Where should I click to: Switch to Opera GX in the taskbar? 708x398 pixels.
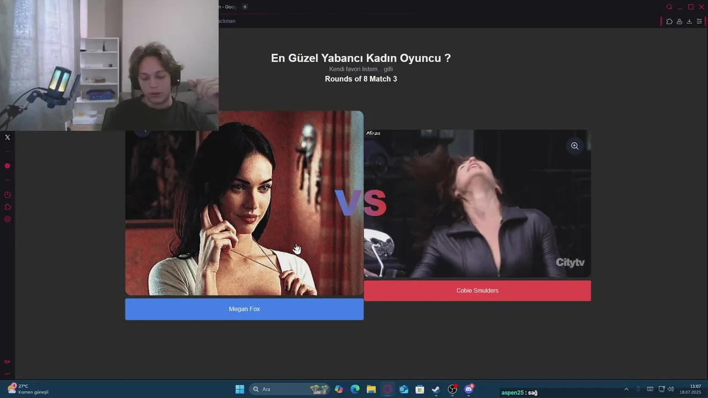pos(387,389)
